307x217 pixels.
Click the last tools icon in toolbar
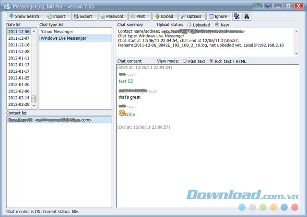tap(247, 16)
